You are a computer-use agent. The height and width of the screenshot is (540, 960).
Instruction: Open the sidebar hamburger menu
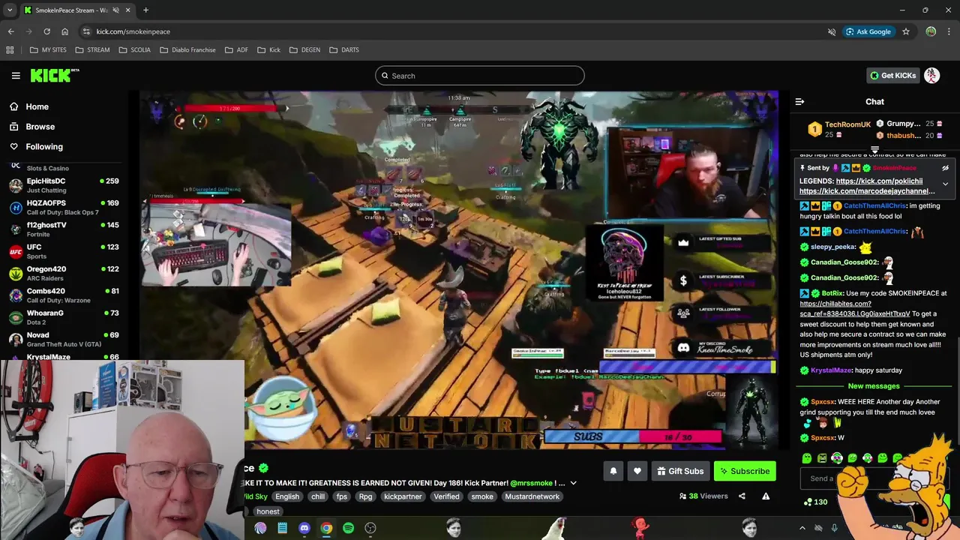coord(16,76)
